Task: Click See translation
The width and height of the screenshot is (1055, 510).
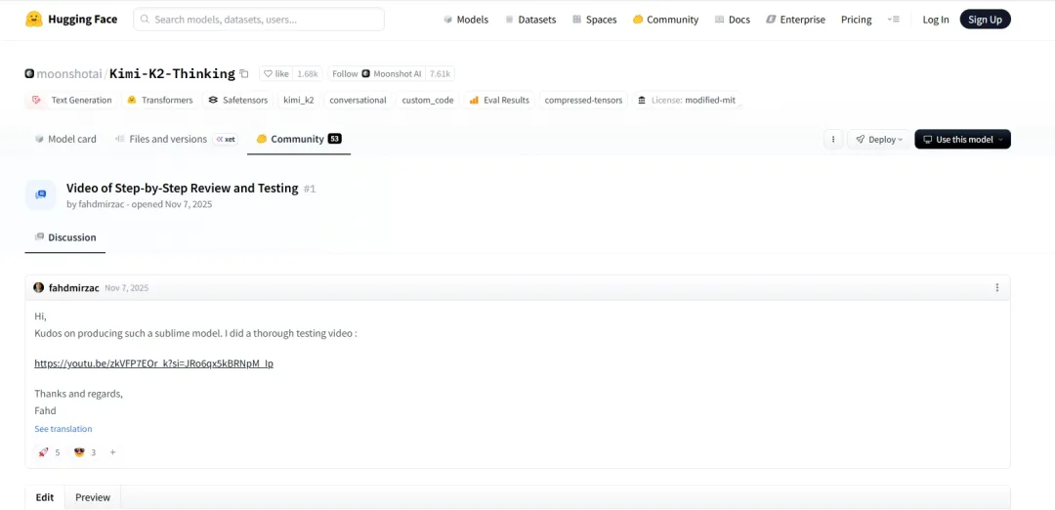Action: click(x=63, y=429)
